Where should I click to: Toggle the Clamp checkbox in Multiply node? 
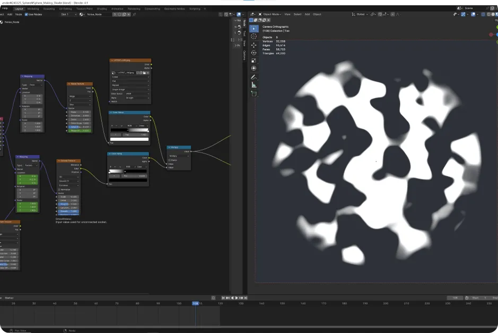click(x=169, y=160)
